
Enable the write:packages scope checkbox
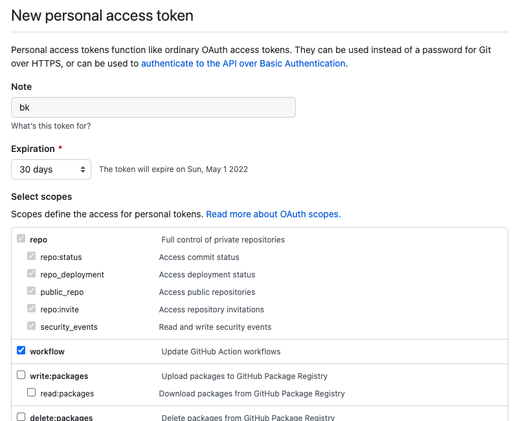point(21,375)
